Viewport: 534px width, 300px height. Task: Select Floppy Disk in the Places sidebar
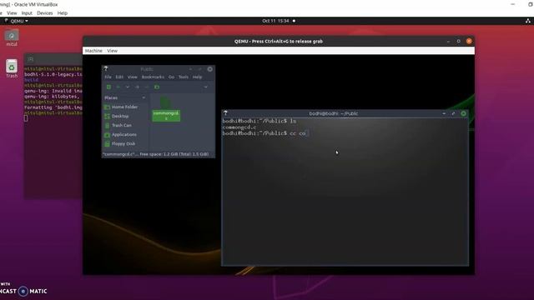[119, 144]
